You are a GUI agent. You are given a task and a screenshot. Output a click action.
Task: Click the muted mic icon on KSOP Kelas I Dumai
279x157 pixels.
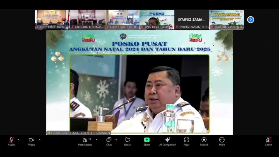point(38,27)
